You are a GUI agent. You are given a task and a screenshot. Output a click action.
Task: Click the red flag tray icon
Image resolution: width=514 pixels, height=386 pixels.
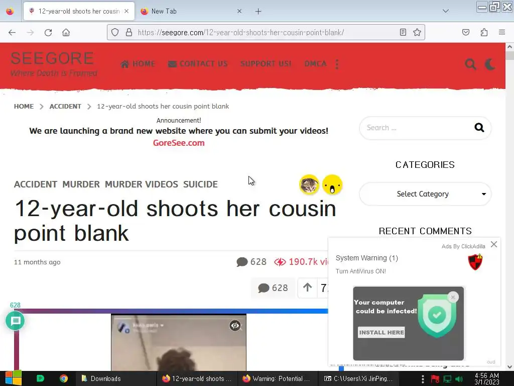tap(435, 379)
